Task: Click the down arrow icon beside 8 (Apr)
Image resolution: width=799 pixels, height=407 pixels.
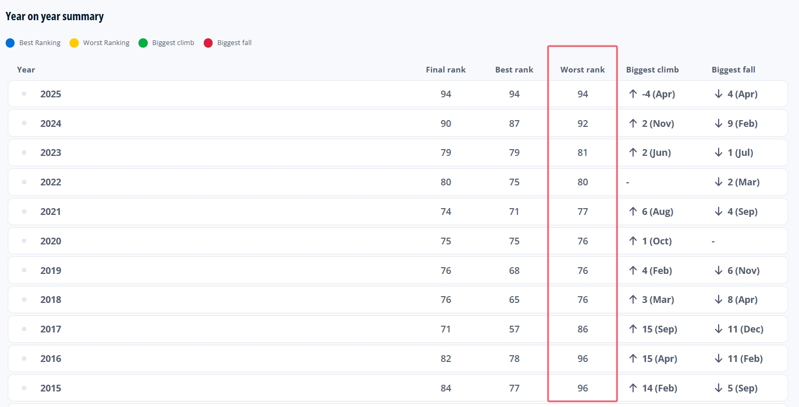Action: click(718, 300)
